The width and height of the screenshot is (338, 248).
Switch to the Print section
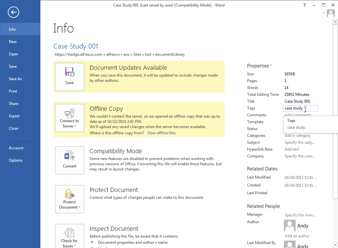pyautogui.click(x=13, y=91)
